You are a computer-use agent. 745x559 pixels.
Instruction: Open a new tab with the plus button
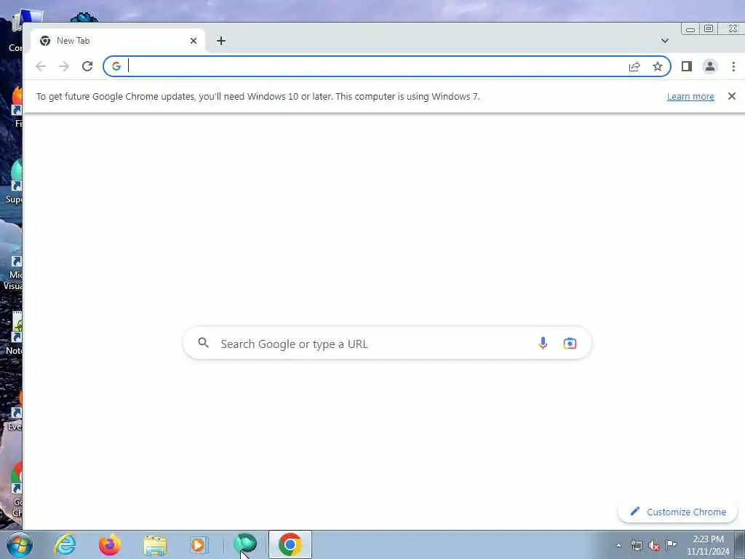(221, 41)
